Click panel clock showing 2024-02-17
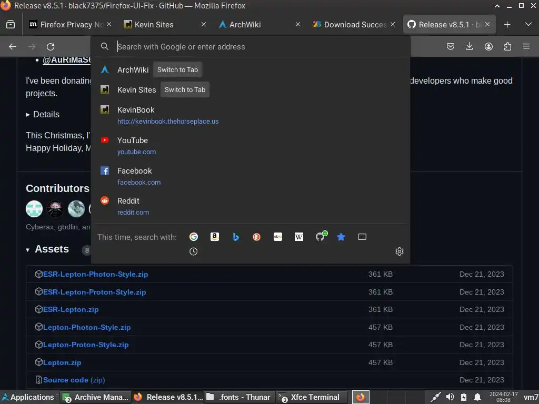This screenshot has width=539, height=404. click(x=504, y=397)
